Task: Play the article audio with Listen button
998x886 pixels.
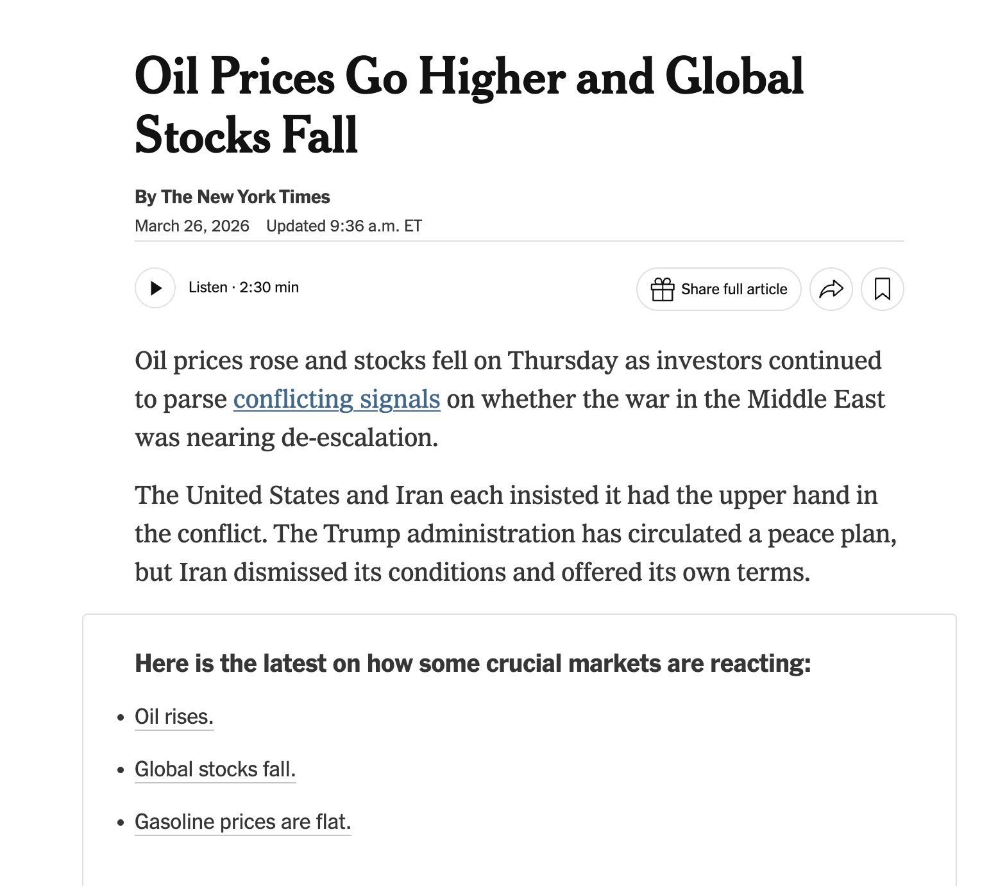Action: point(155,288)
